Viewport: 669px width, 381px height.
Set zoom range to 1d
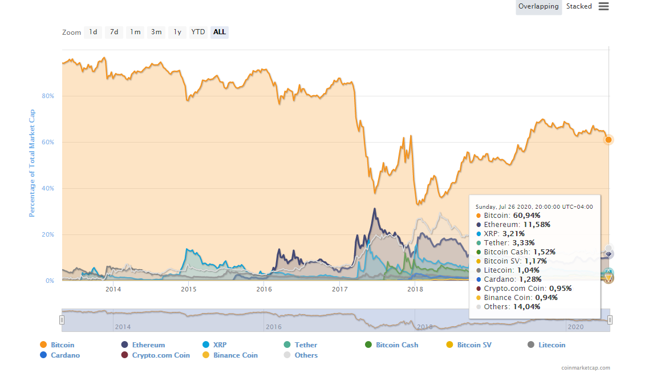93,32
